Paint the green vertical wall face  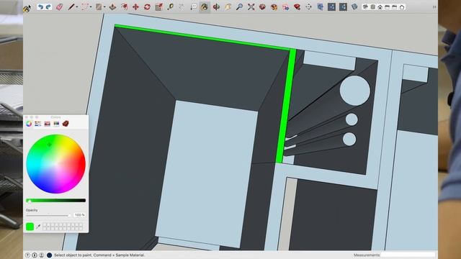[x=285, y=106]
